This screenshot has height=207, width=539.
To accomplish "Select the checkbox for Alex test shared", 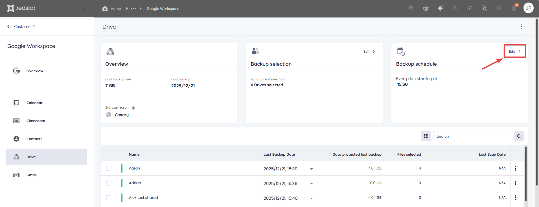I will (x=109, y=198).
